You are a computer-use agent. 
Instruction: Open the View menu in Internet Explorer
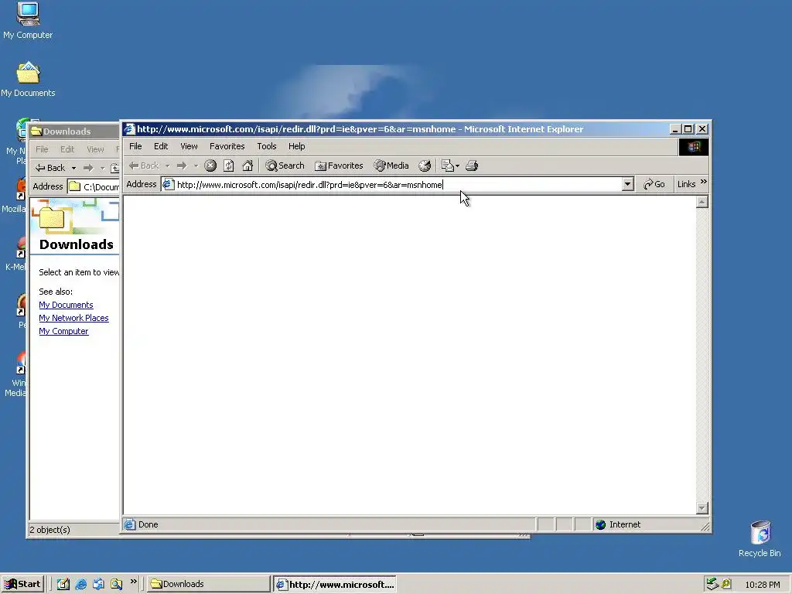(189, 146)
